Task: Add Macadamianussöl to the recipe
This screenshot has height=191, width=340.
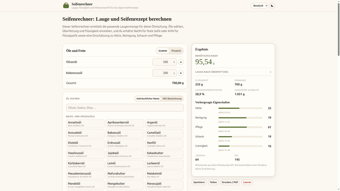Action: coord(85,175)
